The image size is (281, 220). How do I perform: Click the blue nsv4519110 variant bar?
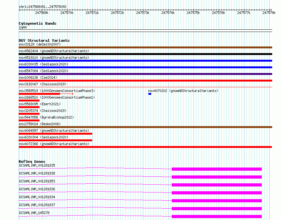click(x=145, y=61)
